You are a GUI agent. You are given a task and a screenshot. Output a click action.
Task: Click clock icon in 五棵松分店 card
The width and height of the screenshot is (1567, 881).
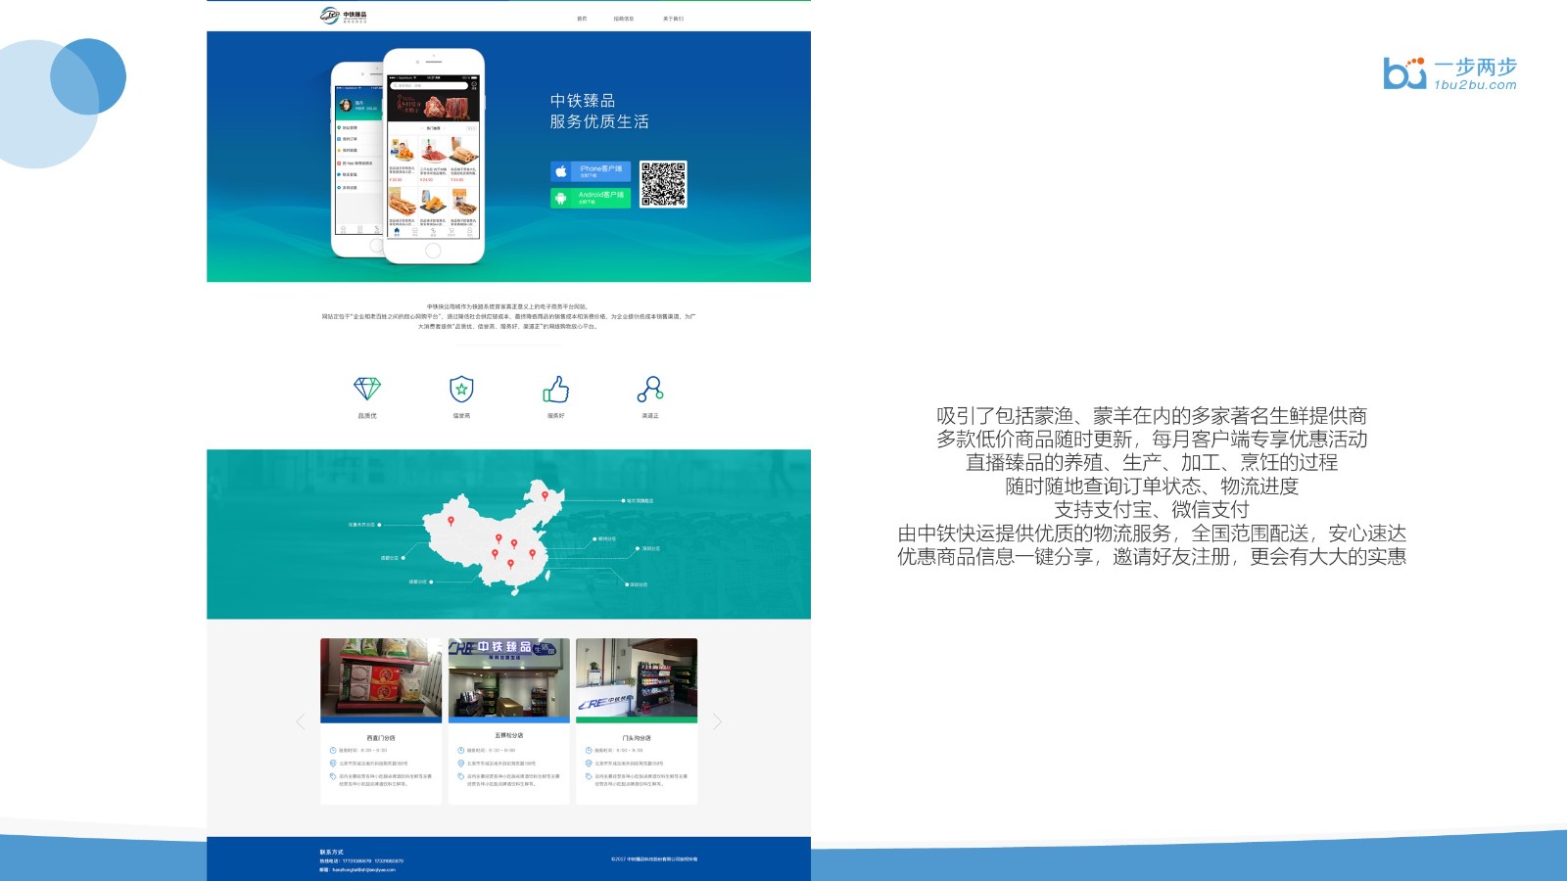tap(460, 751)
